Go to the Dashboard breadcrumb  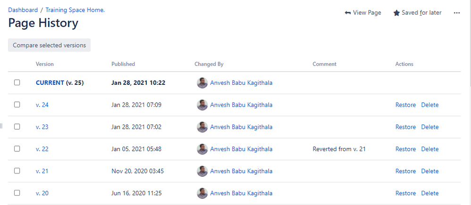click(x=23, y=10)
